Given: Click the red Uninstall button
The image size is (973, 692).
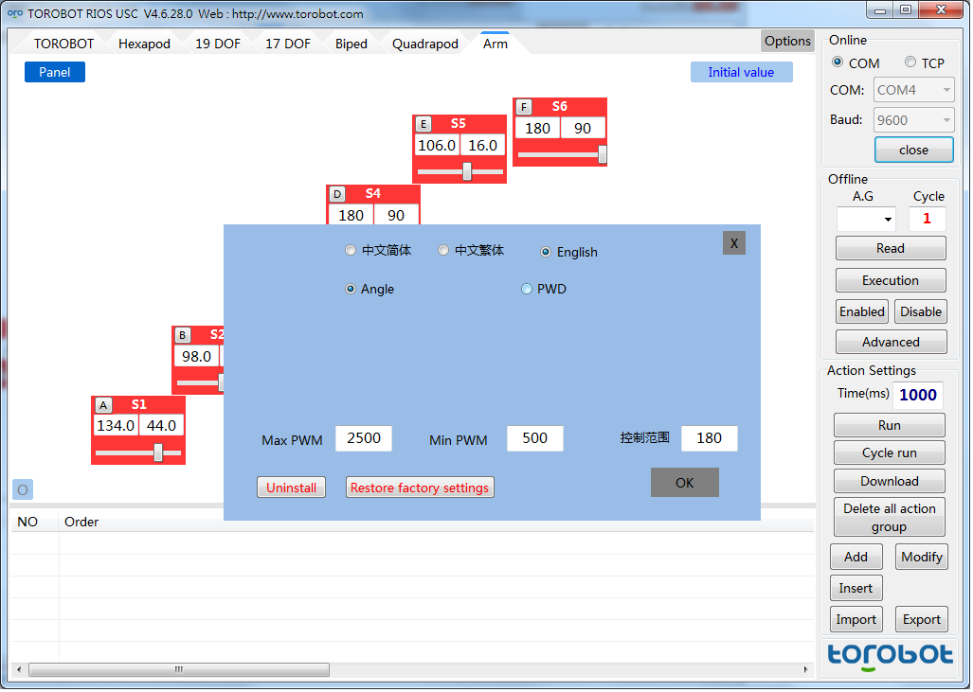Looking at the screenshot, I should 291,488.
